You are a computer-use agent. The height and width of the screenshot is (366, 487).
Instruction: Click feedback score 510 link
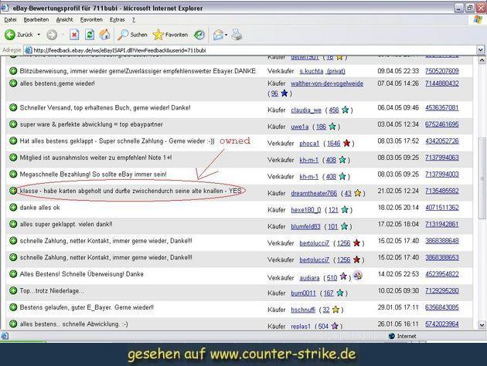coord(332,278)
